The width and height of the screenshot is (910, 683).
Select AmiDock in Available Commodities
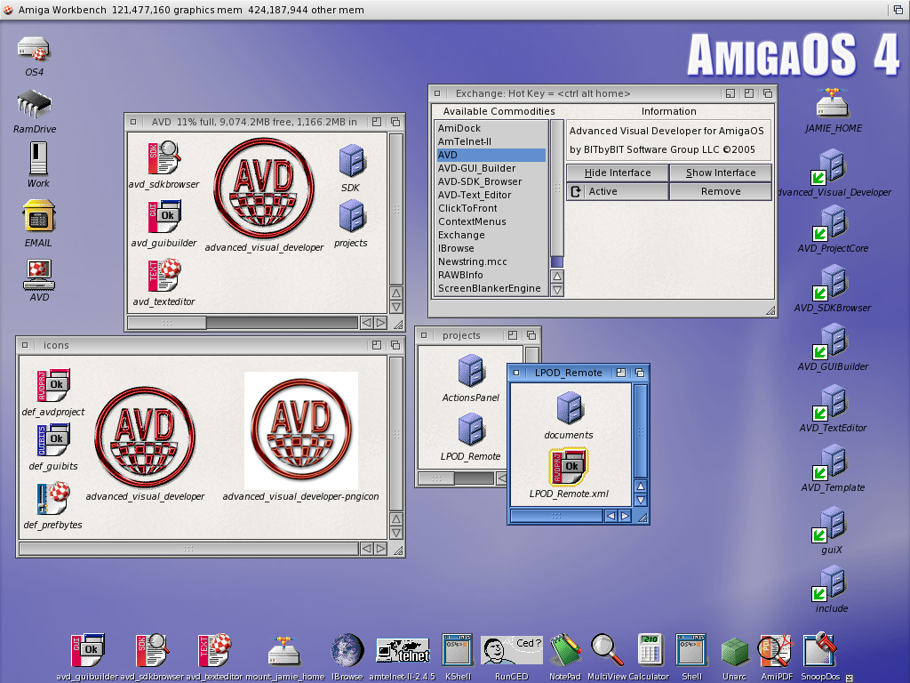(491, 128)
